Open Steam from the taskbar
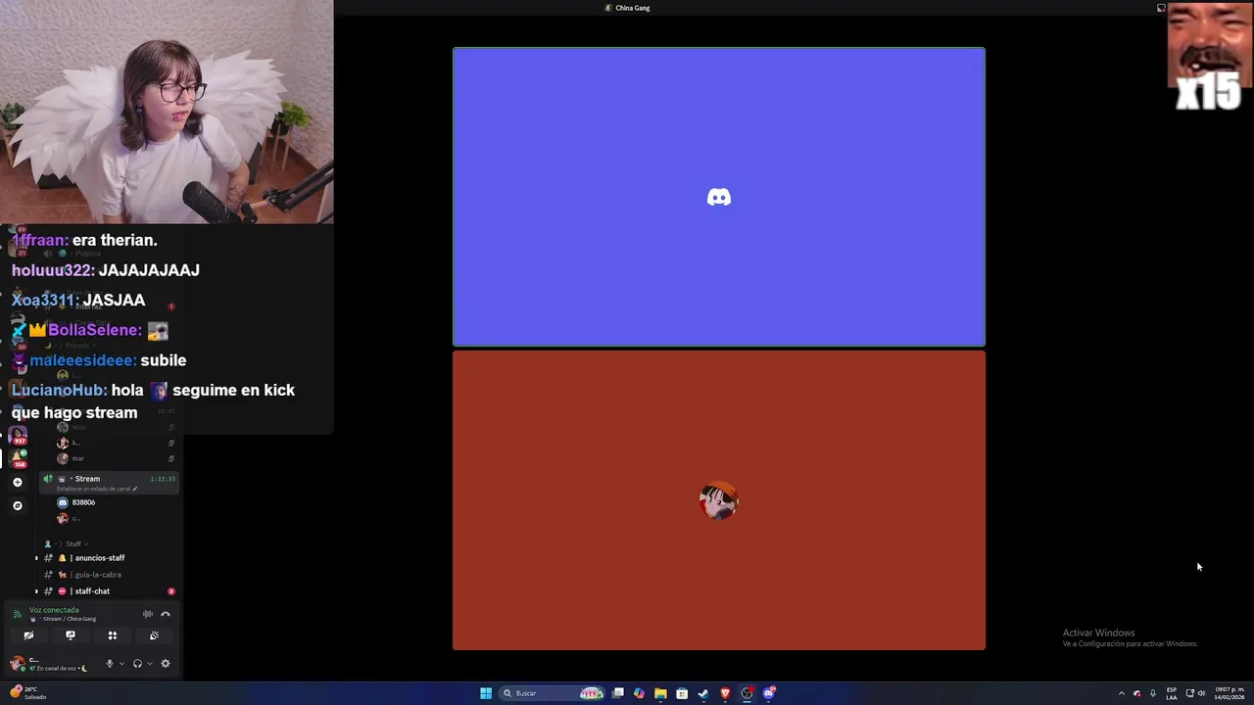Image resolution: width=1254 pixels, height=705 pixels. (703, 693)
